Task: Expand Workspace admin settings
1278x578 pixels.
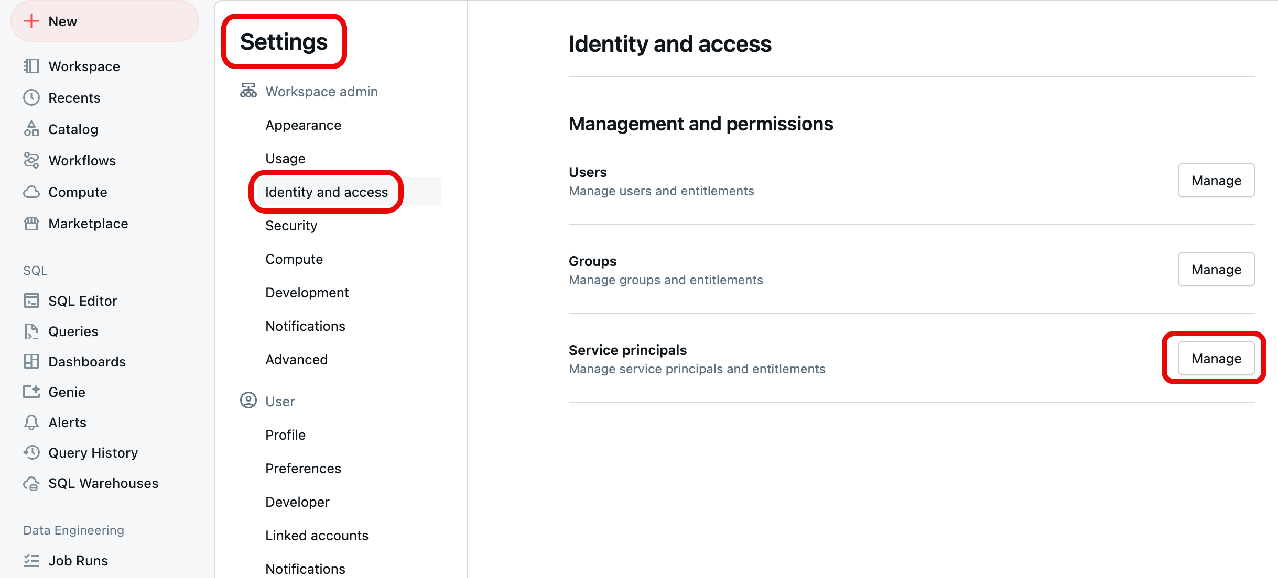Action: (322, 91)
